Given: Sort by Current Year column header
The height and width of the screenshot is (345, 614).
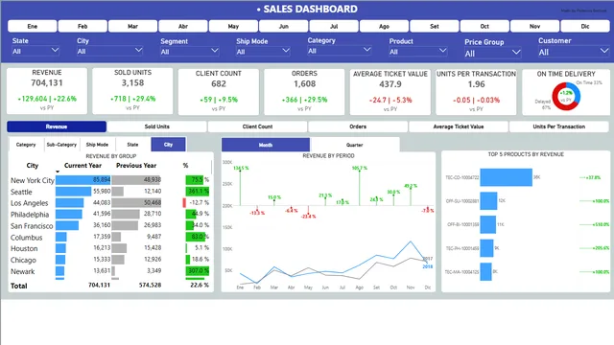Looking at the screenshot, I should [83, 166].
